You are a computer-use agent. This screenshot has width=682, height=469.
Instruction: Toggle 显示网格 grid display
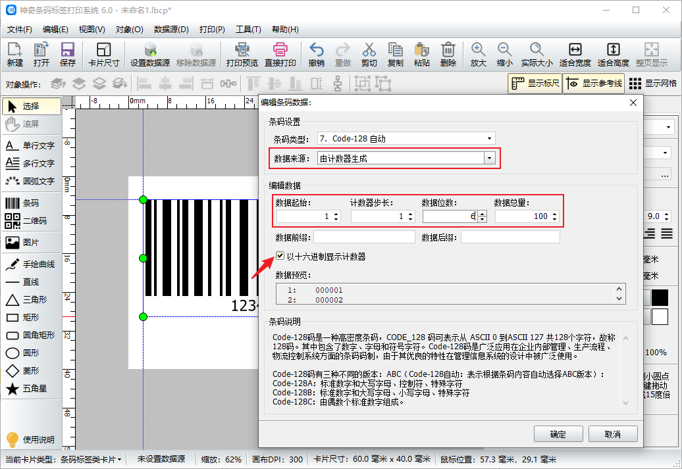tap(653, 83)
